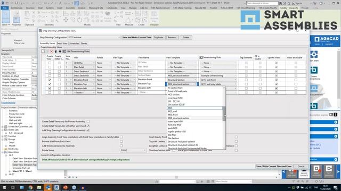Click the new row blank page icon

[43, 51]
